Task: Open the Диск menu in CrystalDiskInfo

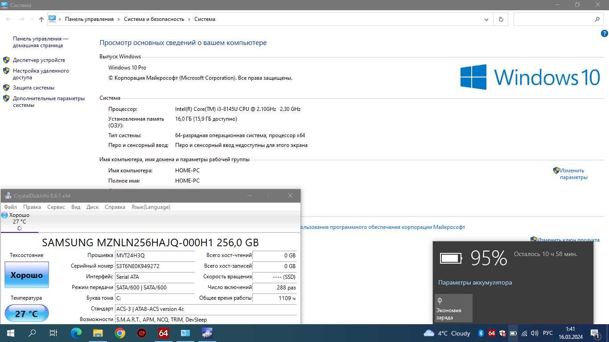Action: pyautogui.click(x=92, y=207)
